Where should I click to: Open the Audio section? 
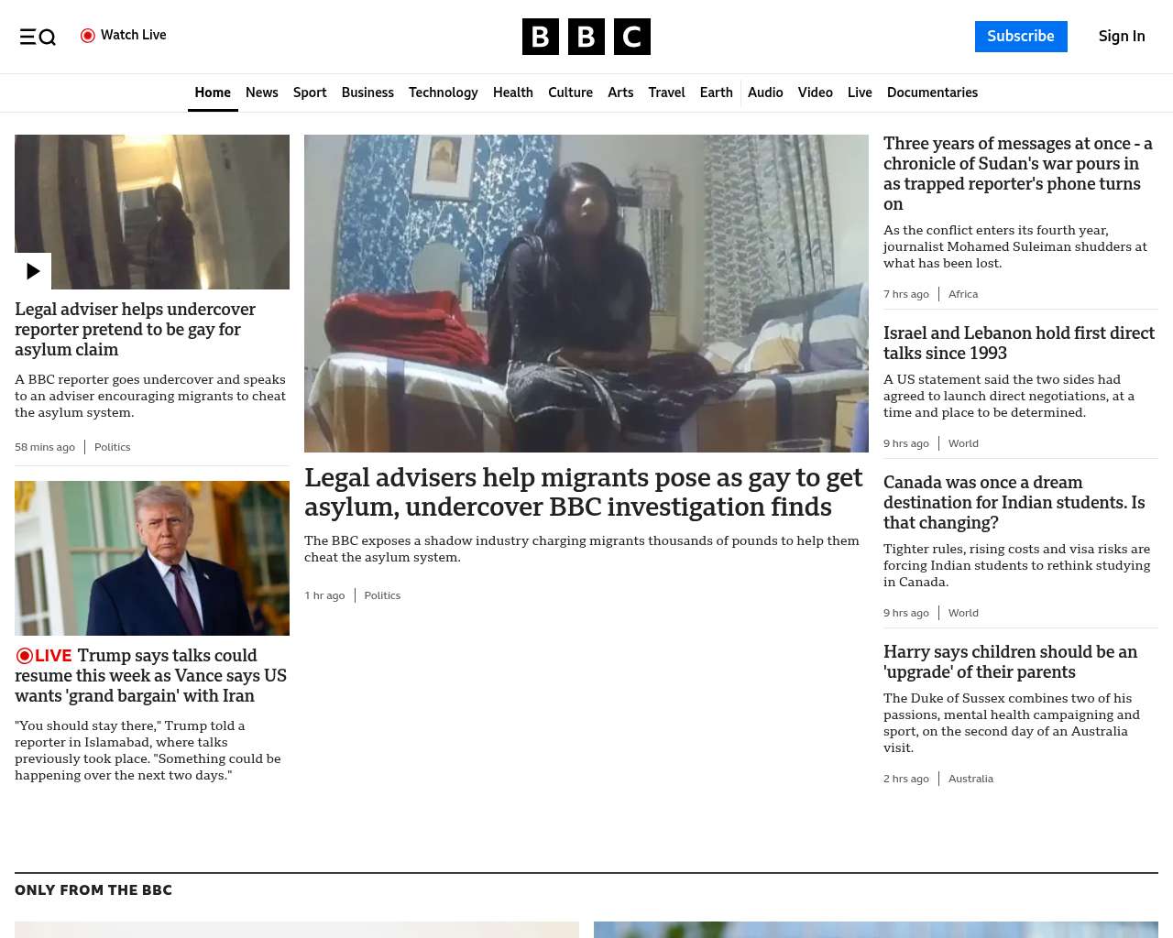pyautogui.click(x=765, y=93)
